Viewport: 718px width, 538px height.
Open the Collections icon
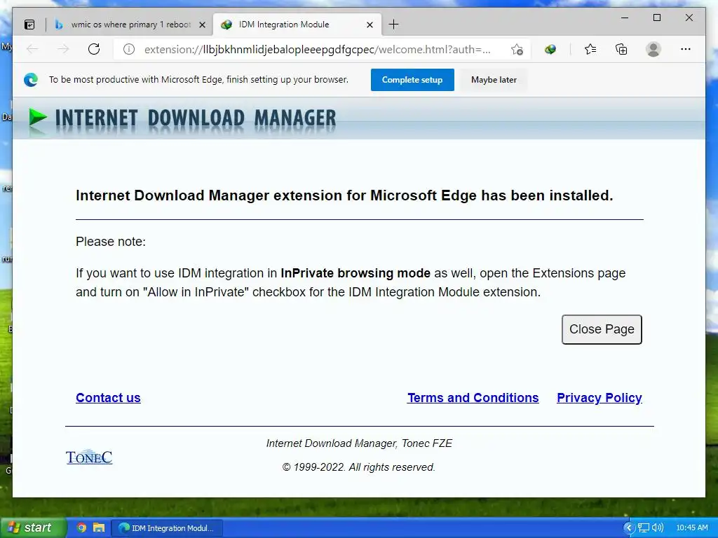pos(621,50)
